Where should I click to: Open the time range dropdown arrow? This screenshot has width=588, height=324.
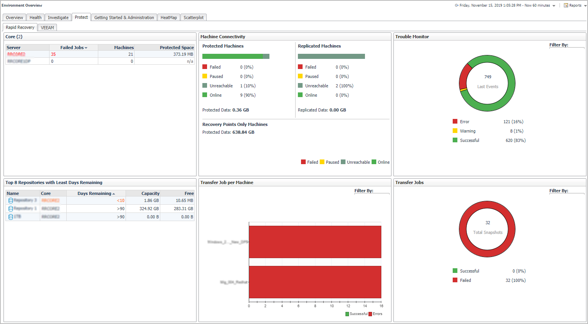(x=554, y=6)
